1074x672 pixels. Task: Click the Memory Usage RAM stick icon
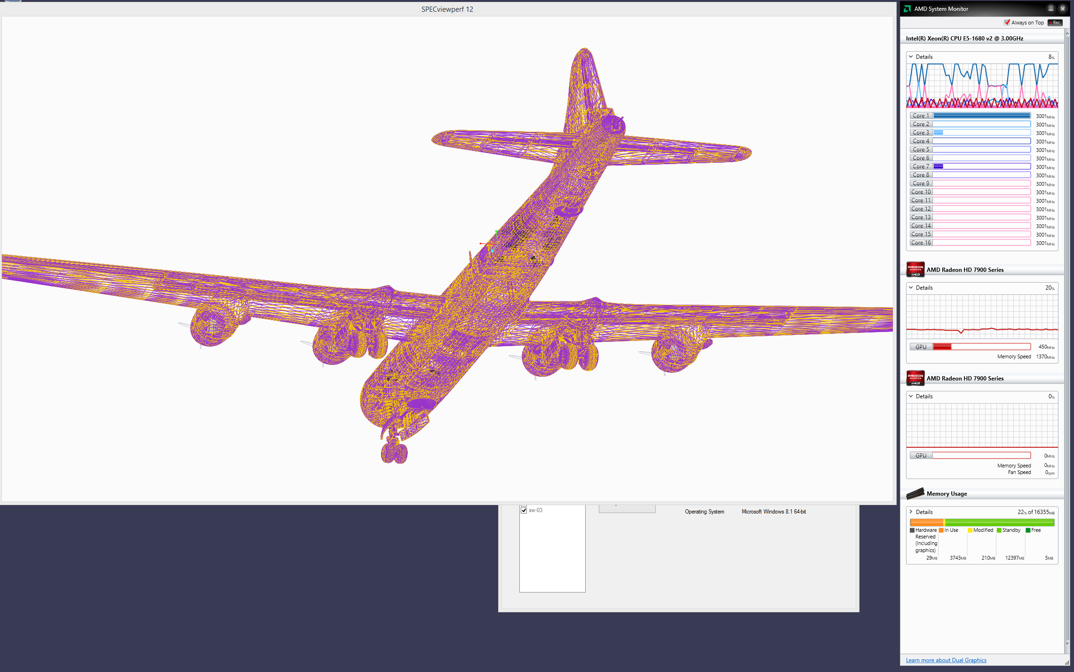click(x=915, y=493)
